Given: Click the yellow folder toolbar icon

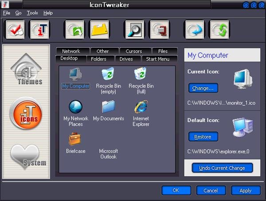Looking at the screenshot, I should click(x=99, y=30).
